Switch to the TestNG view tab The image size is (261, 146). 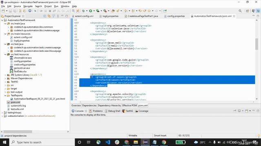(128, 111)
